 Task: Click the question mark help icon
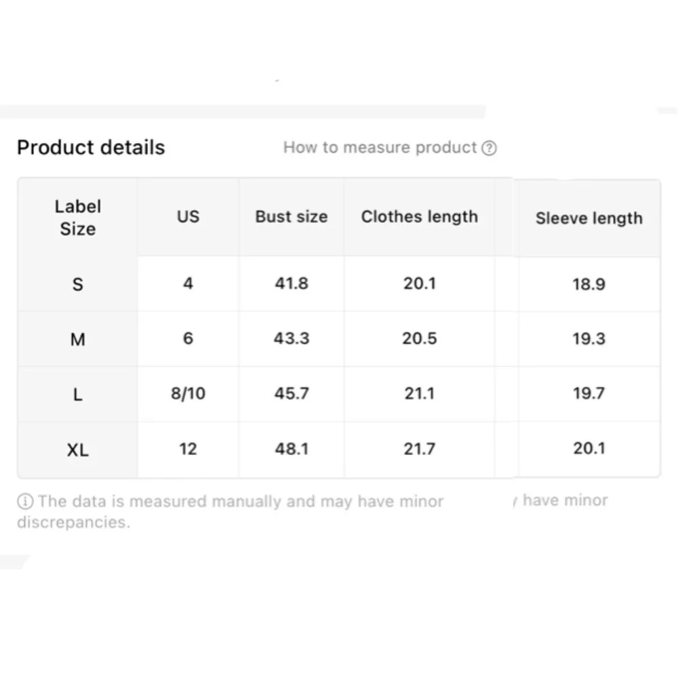[x=489, y=148]
